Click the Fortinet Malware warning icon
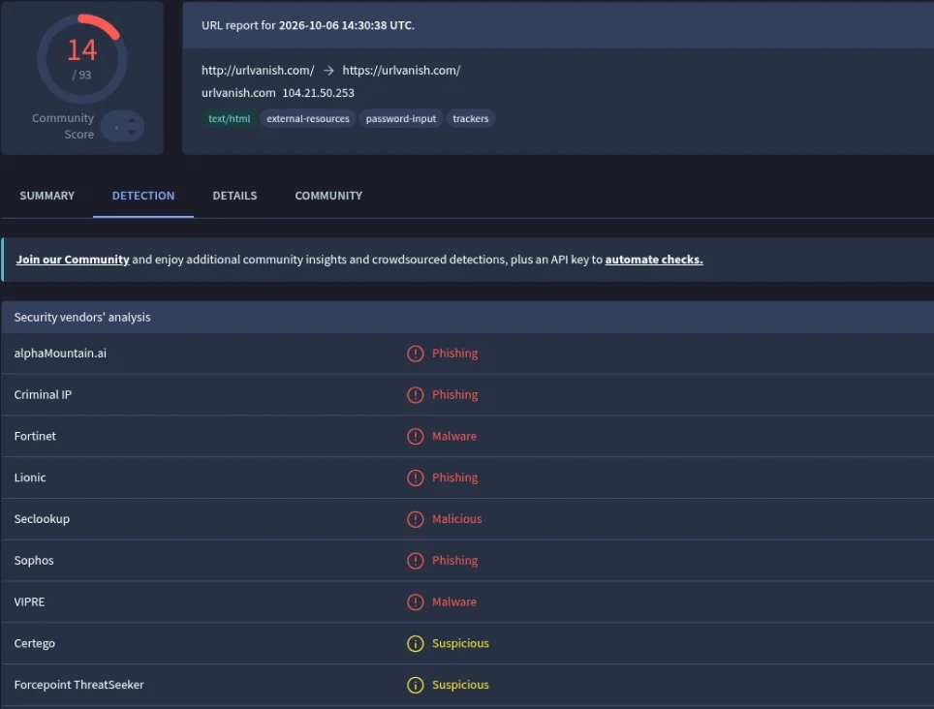The image size is (934, 709). click(416, 437)
